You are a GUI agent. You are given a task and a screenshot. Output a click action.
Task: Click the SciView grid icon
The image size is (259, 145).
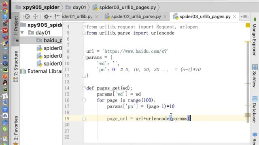coord(255,67)
